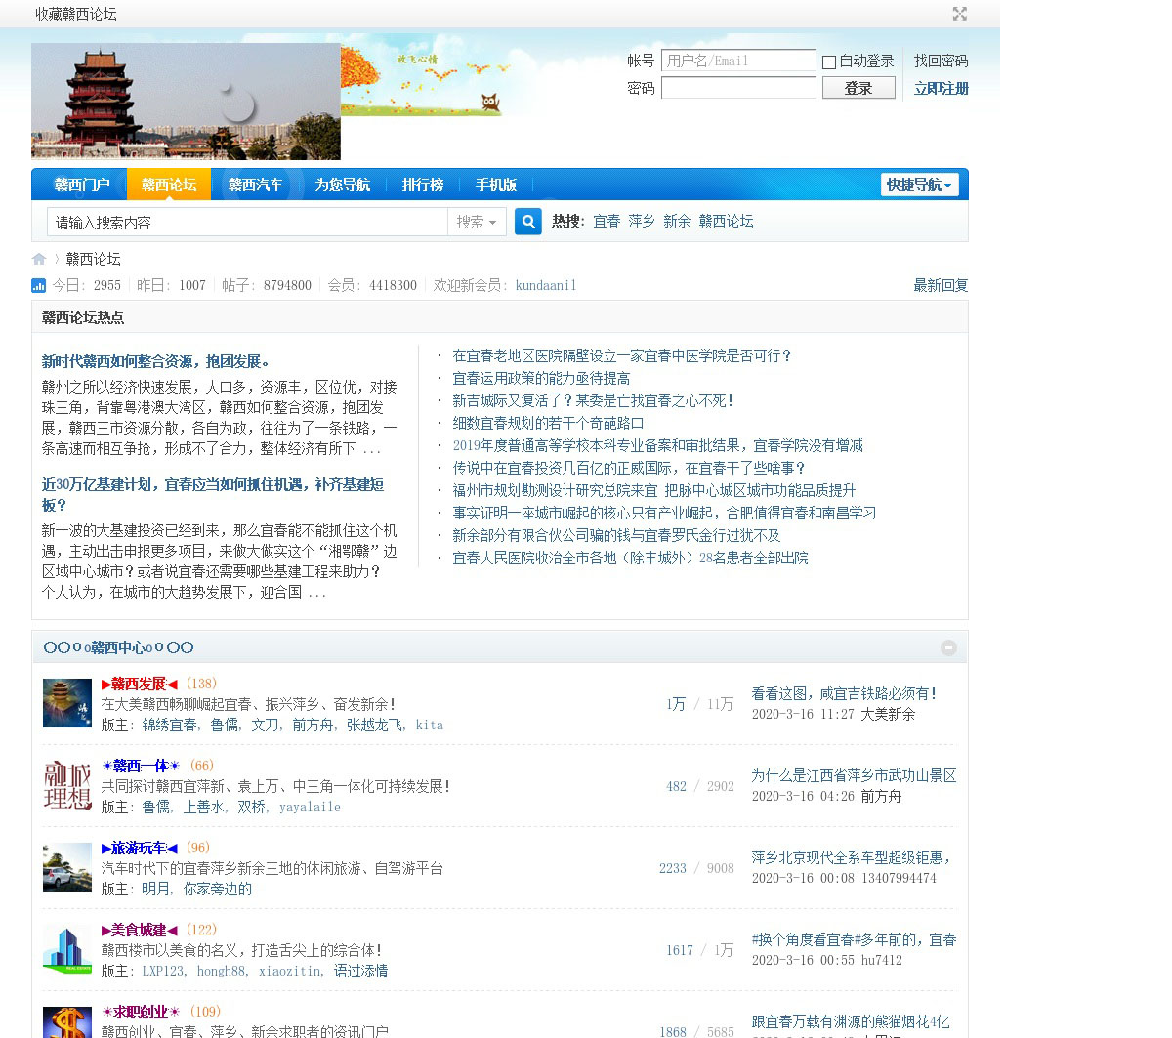
Task: Click the statistics bar chart icon
Action: coord(39,285)
